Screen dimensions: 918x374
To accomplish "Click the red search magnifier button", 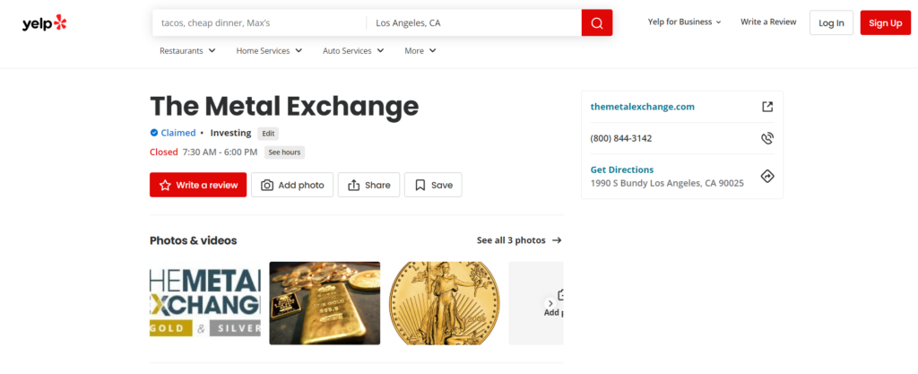I will point(596,22).
